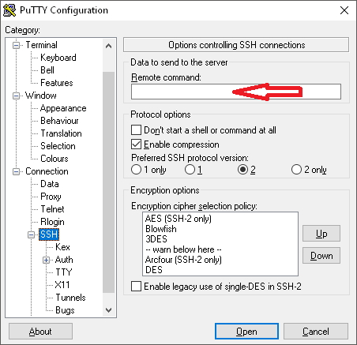Screen dimensions: 357x345
Task: Select the Window category
Action: pos(41,96)
